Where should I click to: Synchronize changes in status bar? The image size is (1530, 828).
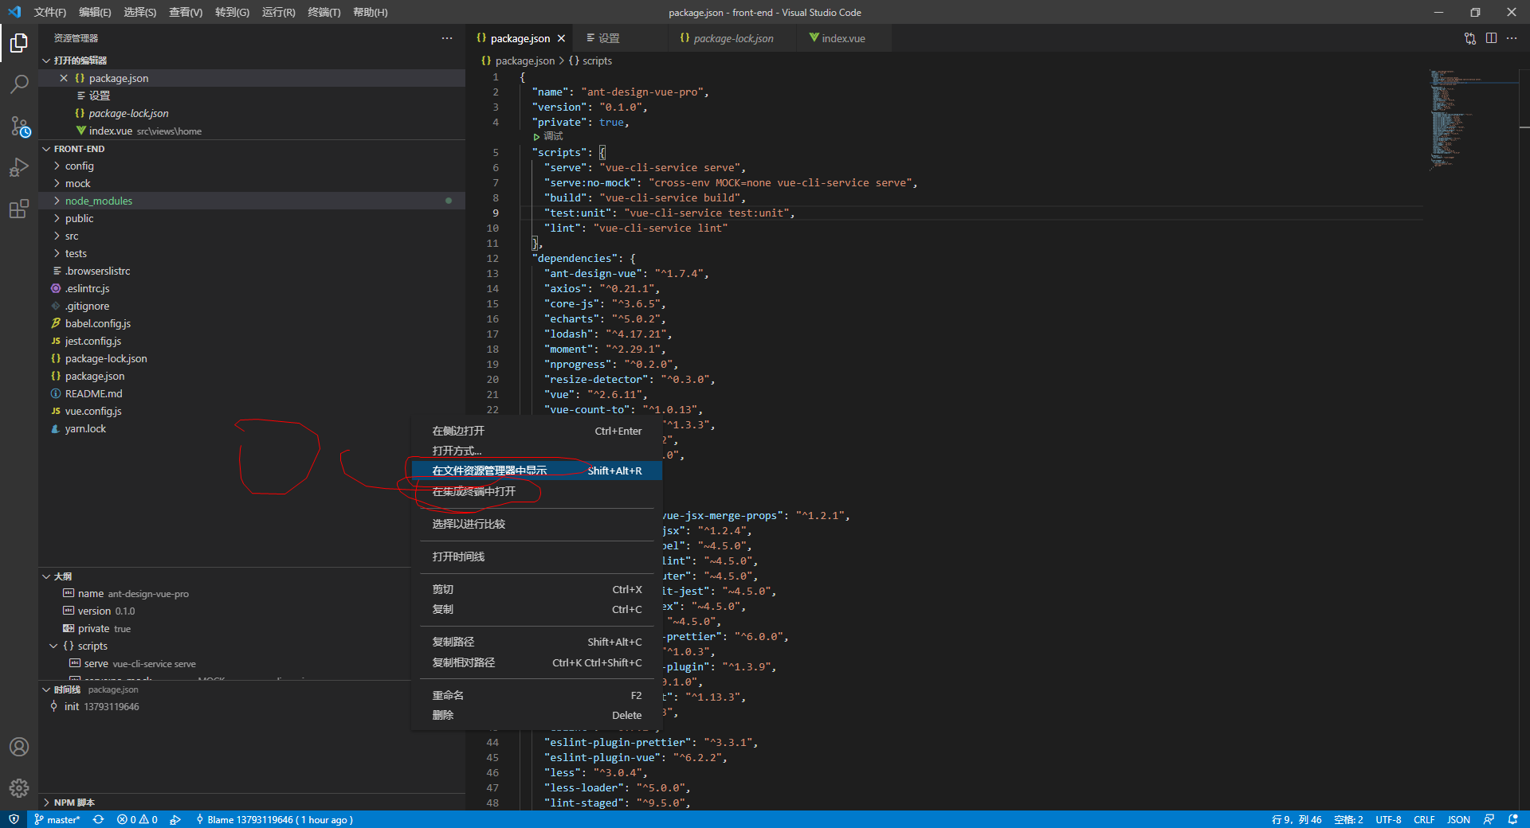click(98, 819)
